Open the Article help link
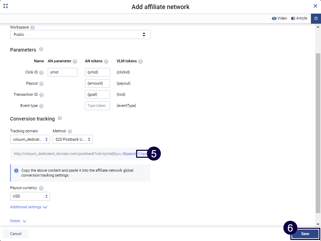The width and height of the screenshot is (321, 241). pos(299,18)
